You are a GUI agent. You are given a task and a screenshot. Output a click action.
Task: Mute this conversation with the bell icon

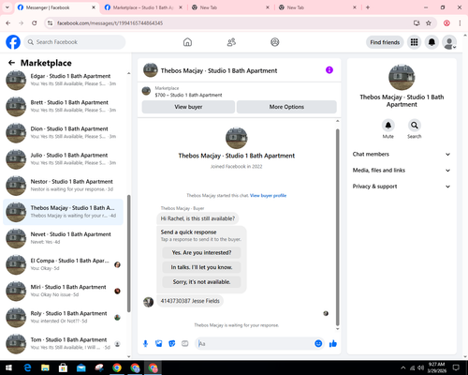tap(388, 126)
